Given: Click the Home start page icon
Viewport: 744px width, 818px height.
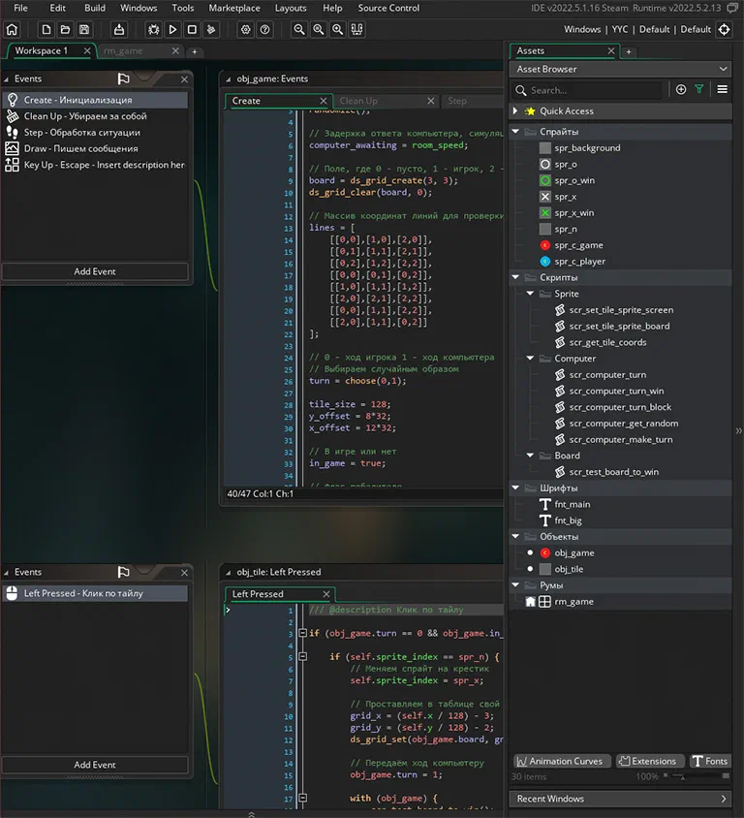Looking at the screenshot, I should pyautogui.click(x=12, y=30).
